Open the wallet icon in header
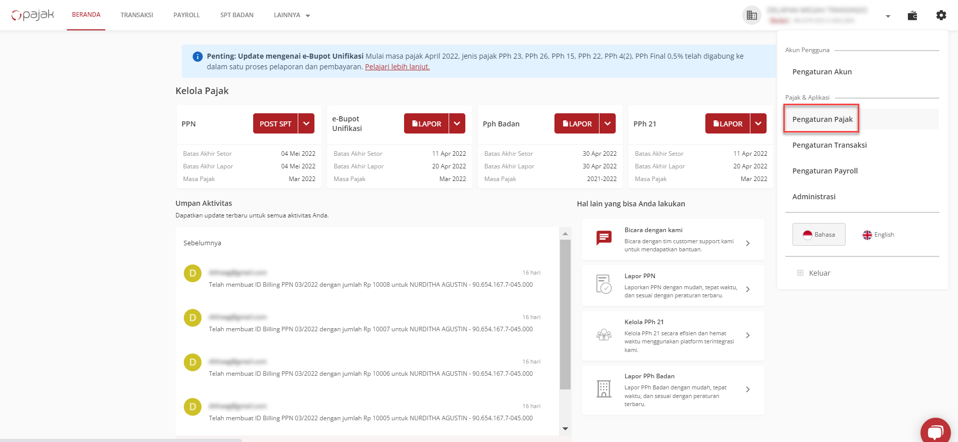This screenshot has height=442, width=958. [x=912, y=16]
